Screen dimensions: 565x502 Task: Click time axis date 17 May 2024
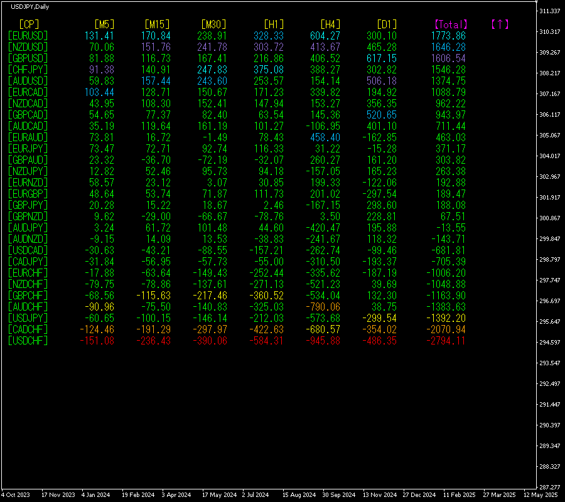click(x=220, y=495)
